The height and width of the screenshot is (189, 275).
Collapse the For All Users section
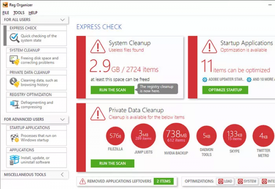pos(62,20)
